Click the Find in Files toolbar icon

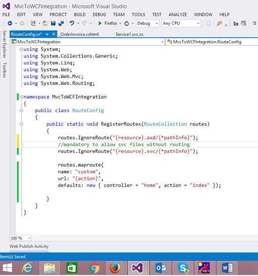[x=219, y=23]
